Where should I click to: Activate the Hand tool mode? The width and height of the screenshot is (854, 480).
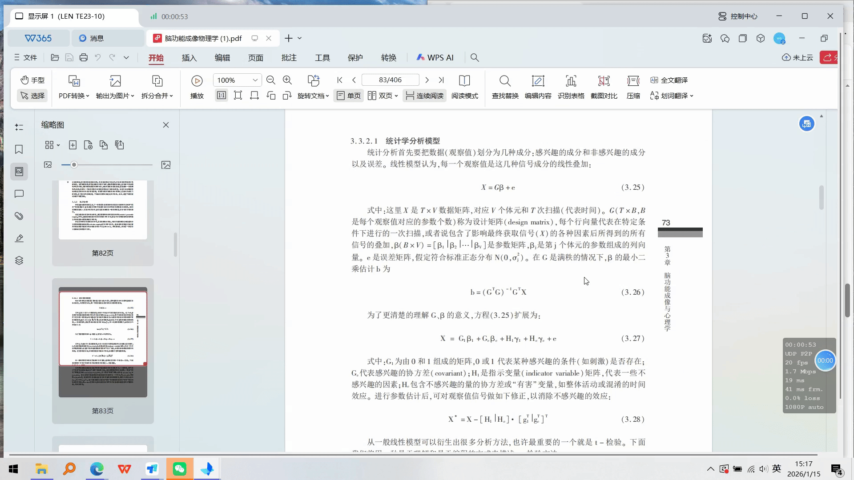pyautogui.click(x=32, y=80)
